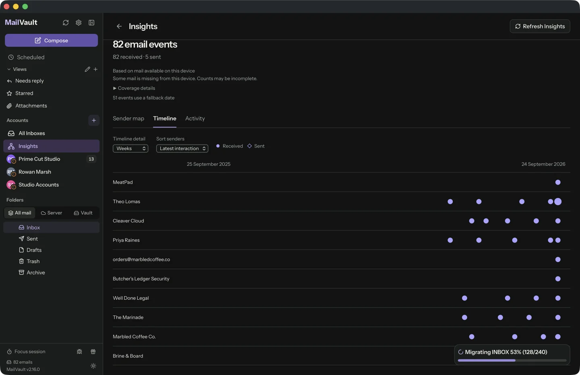Collapse sidebar with the panel icon
The width and height of the screenshot is (580, 375).
[91, 23]
